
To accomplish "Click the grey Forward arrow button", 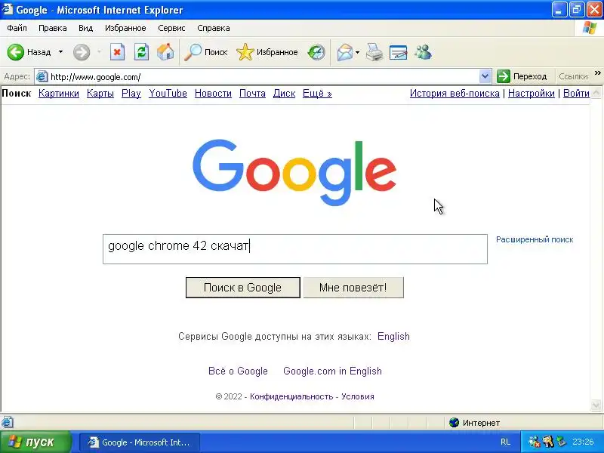I will point(82,52).
